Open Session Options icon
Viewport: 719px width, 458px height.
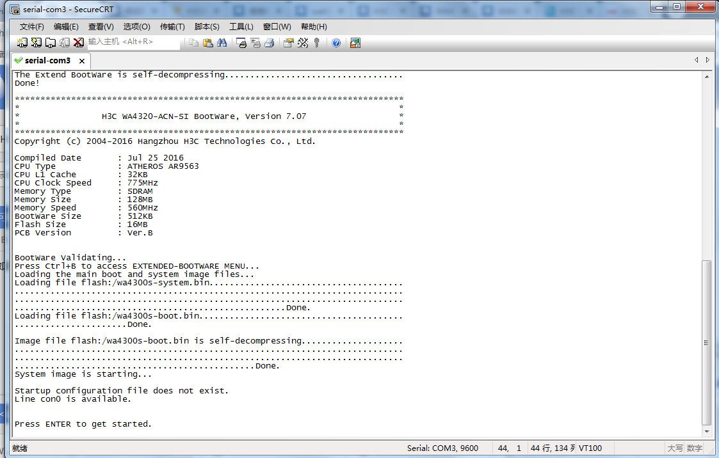288,43
